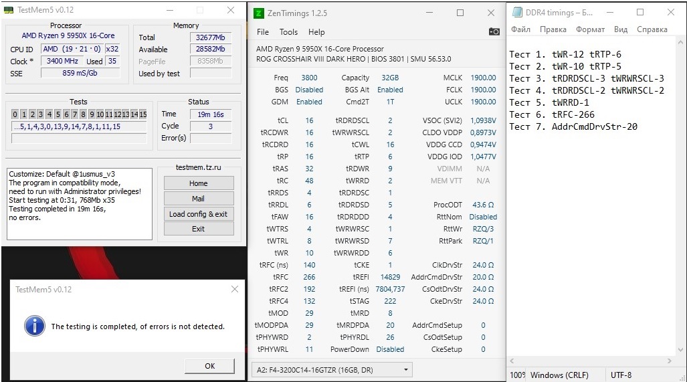Image resolution: width=687 pixels, height=382 pixels.
Task: Click the BGS Disabled value
Action: (x=309, y=90)
